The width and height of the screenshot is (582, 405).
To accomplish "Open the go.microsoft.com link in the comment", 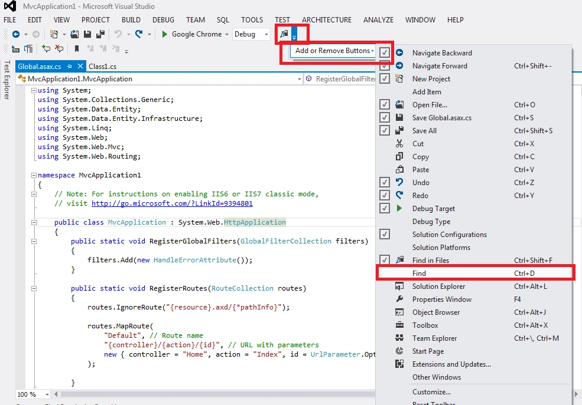I will pyautogui.click(x=172, y=203).
